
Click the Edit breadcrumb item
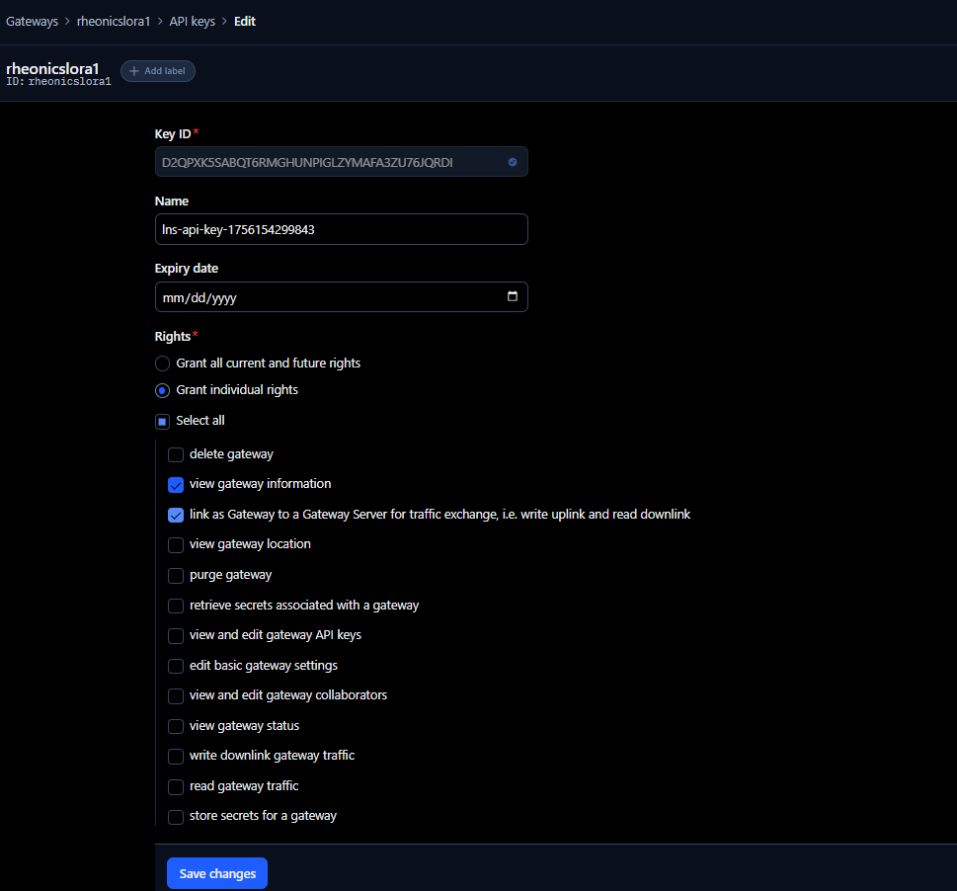point(245,22)
